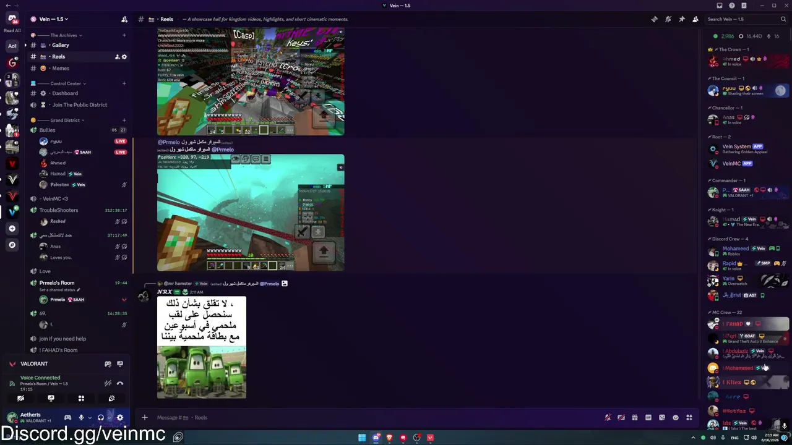Screen dimensions: 792x445
Task: Open the Gallery channel
Action: 77,45
